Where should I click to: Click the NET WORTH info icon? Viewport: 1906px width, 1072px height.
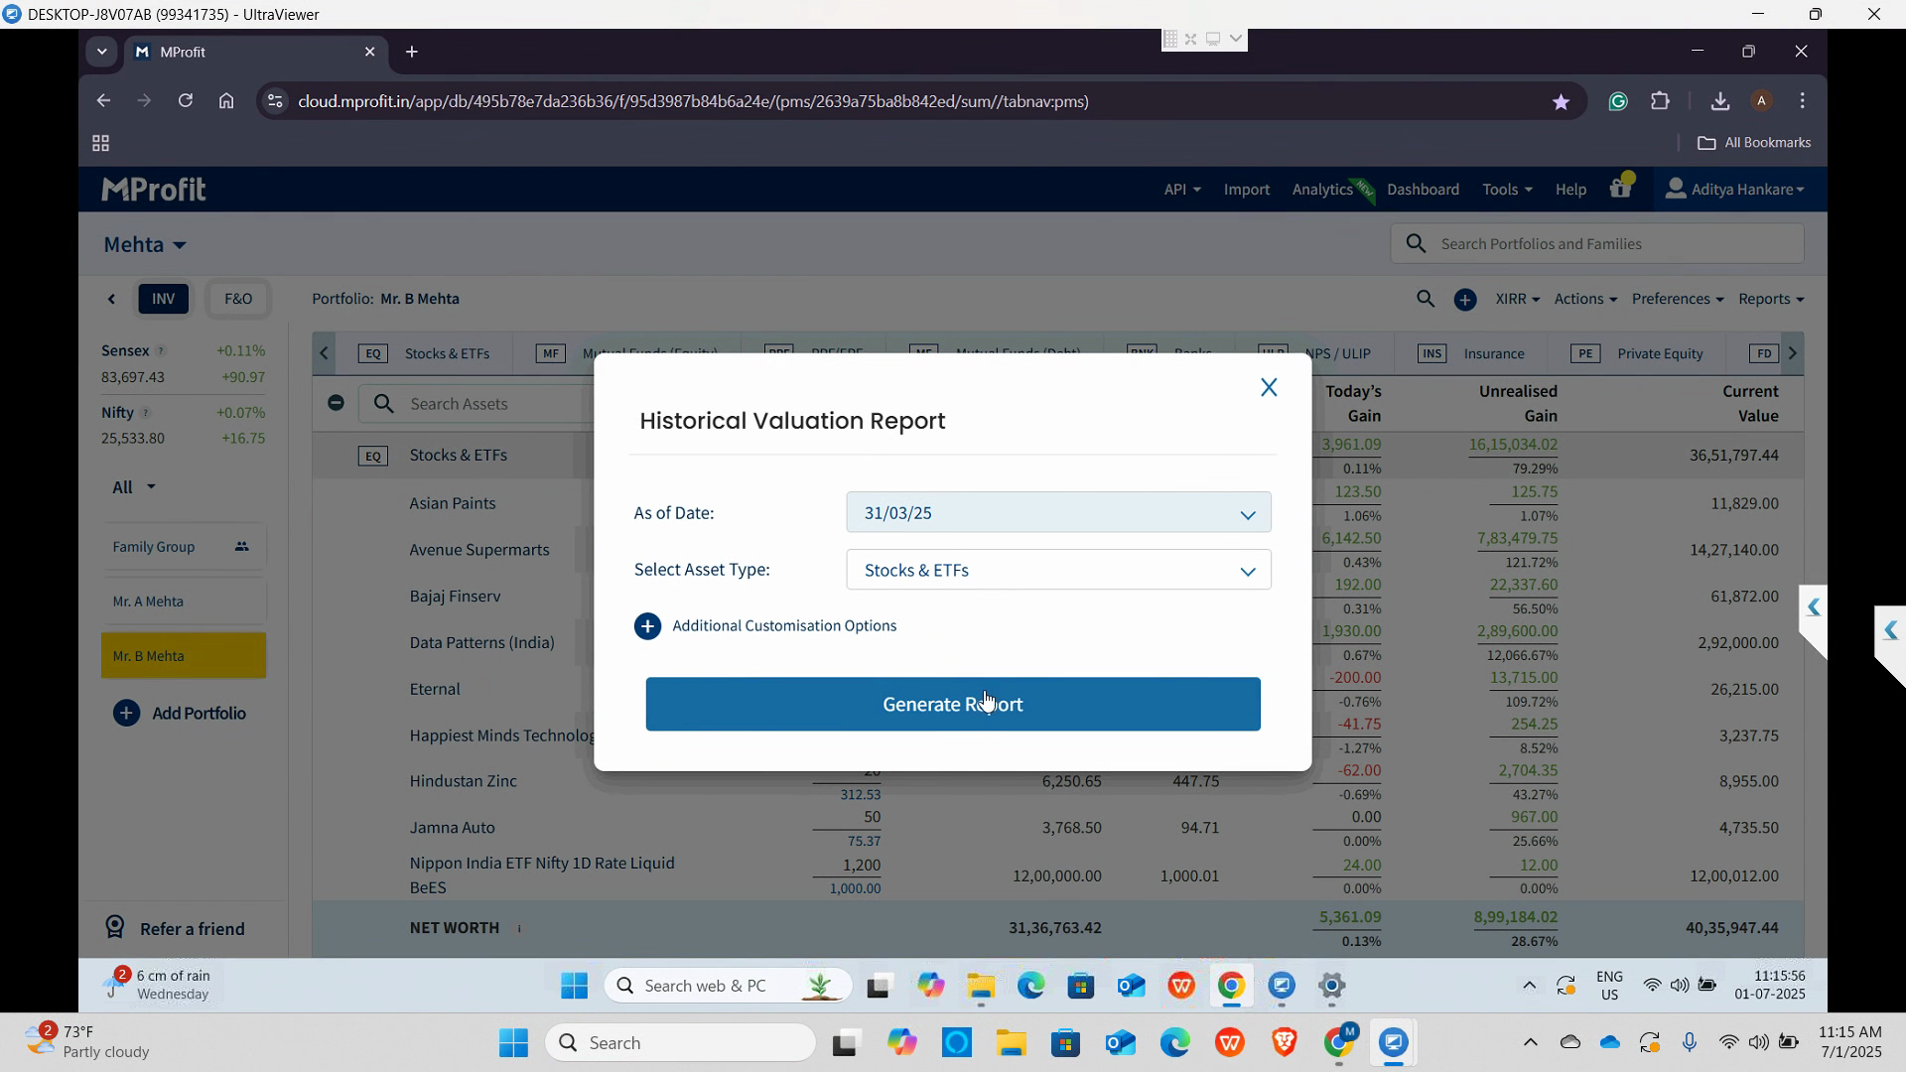(519, 929)
